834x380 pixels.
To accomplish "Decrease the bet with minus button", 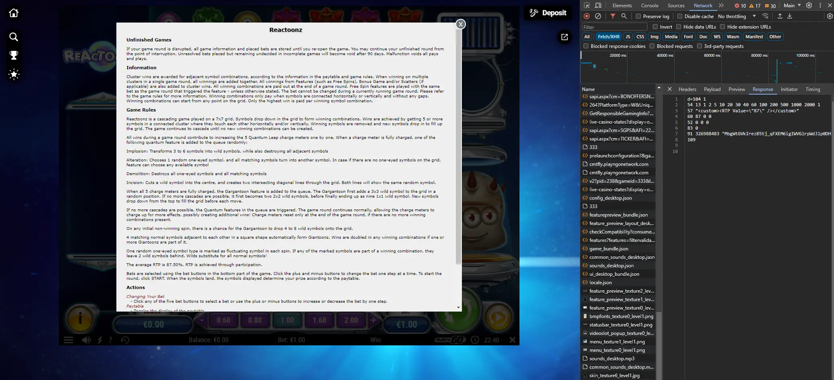I will point(202,320).
